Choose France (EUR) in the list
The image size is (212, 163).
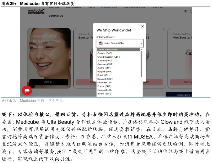(118, 86)
